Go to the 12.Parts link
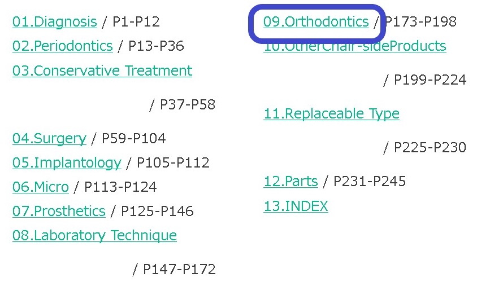 [x=290, y=182]
